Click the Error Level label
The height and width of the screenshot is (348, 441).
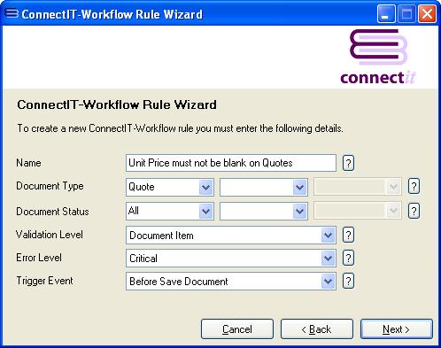pyautogui.click(x=39, y=258)
